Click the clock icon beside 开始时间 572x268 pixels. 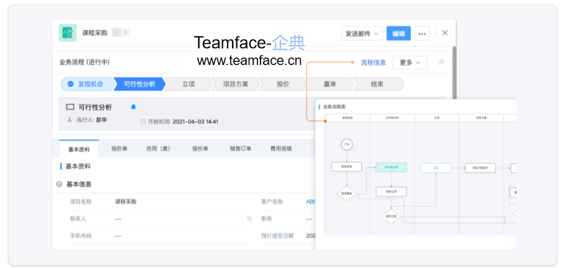pyautogui.click(x=143, y=121)
